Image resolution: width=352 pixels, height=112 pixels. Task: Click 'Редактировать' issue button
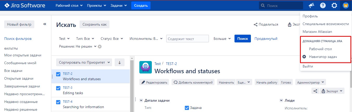[x=154, y=82]
